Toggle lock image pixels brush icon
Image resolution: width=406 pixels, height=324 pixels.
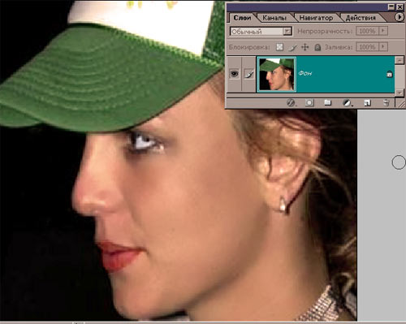(x=292, y=48)
